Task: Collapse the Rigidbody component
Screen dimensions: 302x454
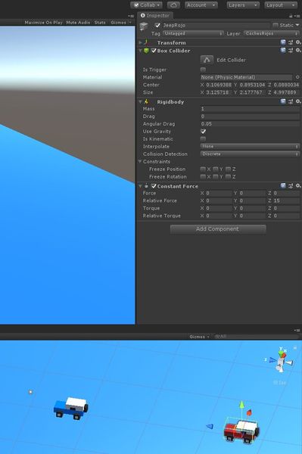Action: click(x=140, y=102)
